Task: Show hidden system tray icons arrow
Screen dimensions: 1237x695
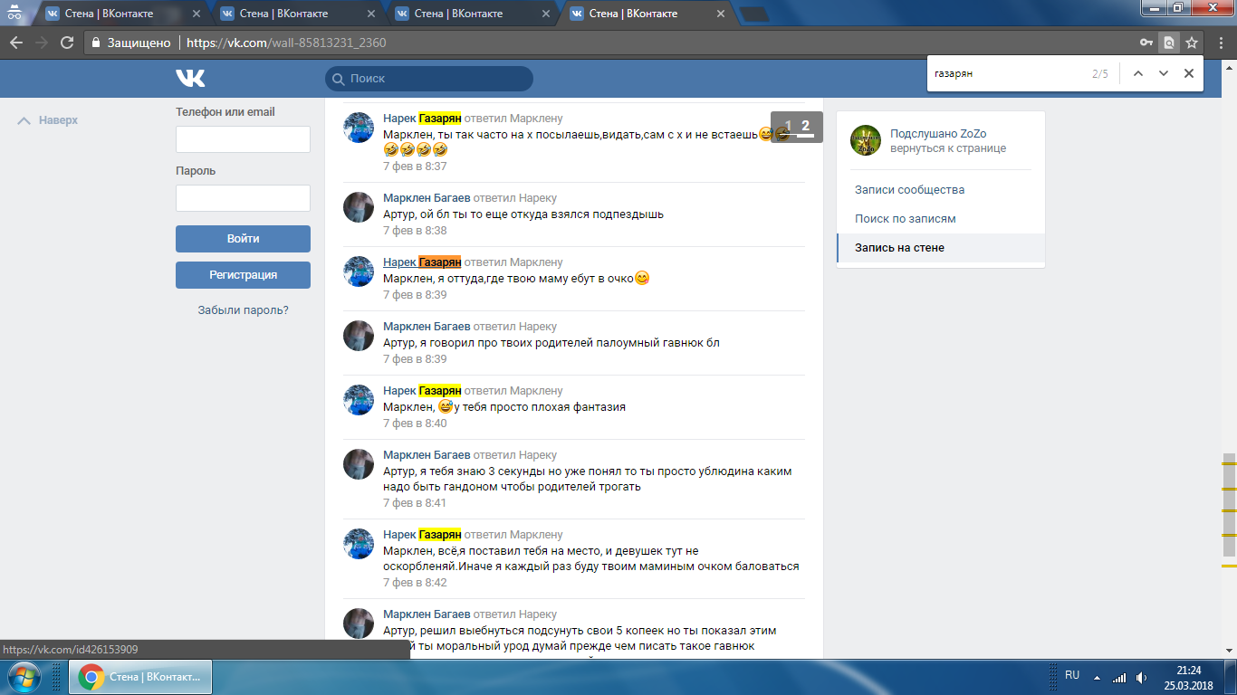Action: [1098, 677]
